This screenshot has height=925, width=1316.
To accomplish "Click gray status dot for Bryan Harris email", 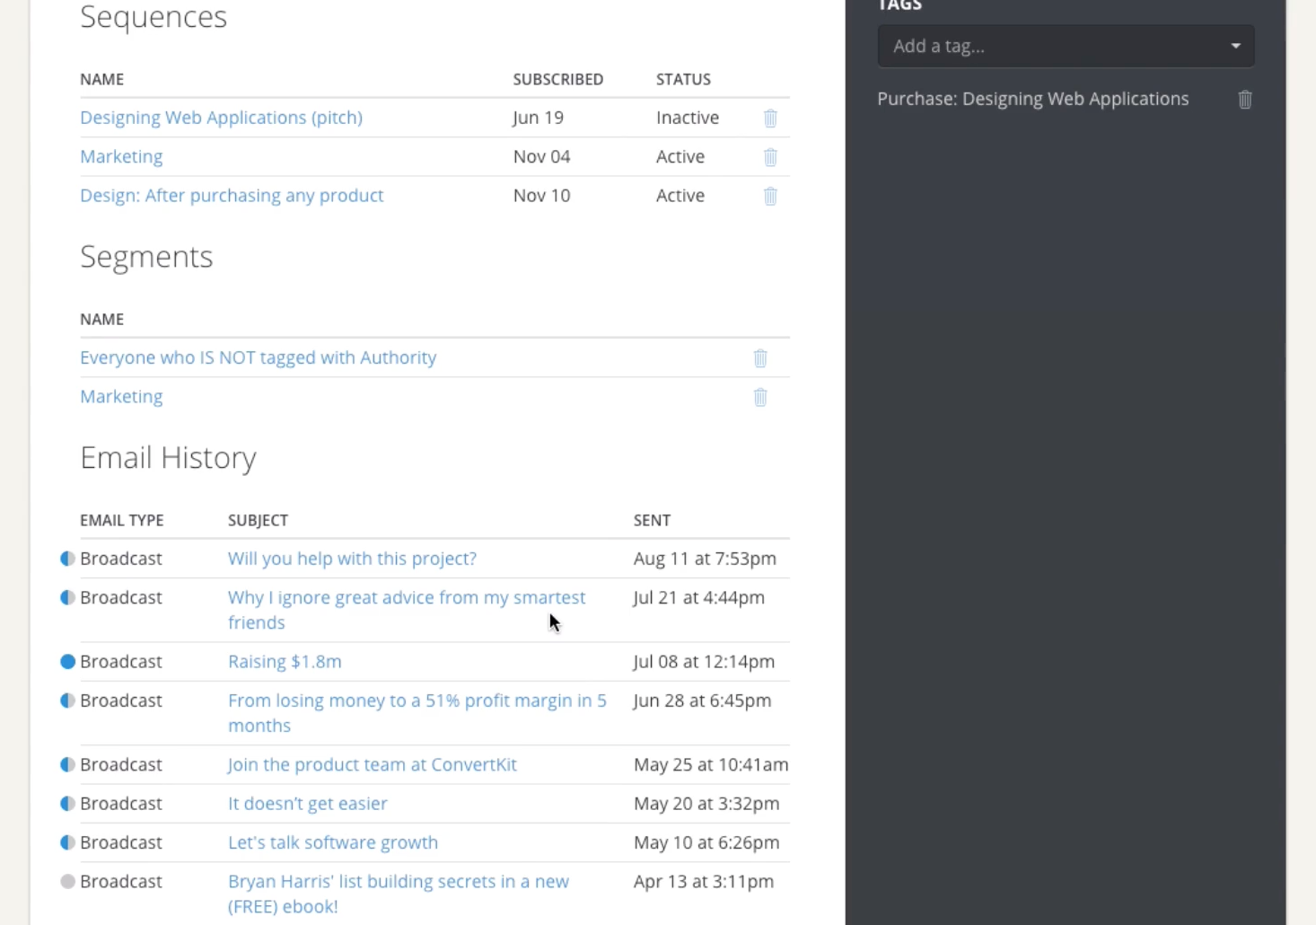I will pos(67,882).
